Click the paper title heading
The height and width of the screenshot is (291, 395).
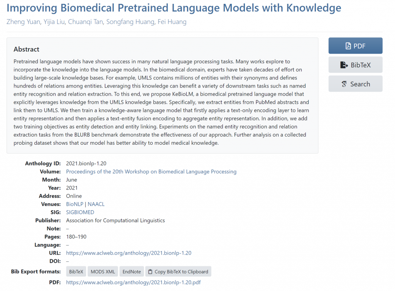(174, 8)
